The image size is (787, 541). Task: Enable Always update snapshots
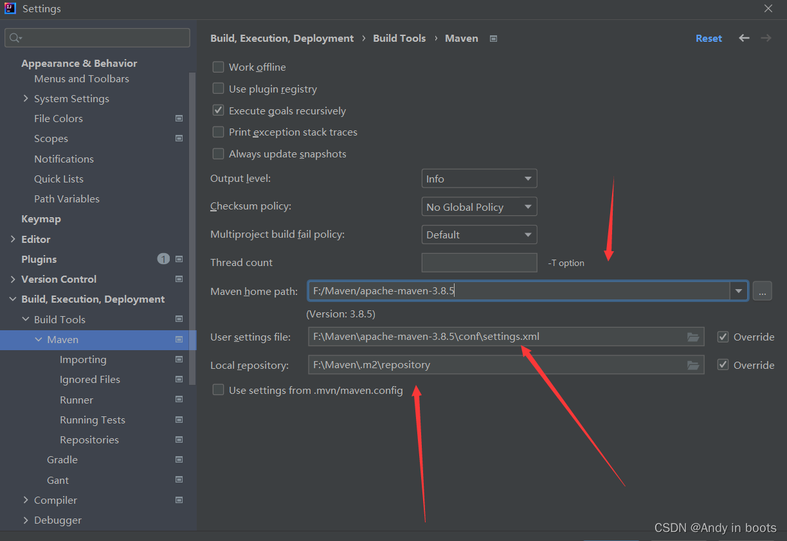pos(218,154)
